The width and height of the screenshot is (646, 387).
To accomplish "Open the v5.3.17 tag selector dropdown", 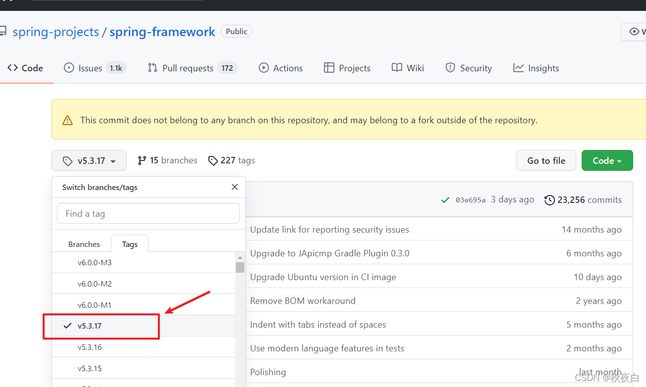I will [89, 160].
